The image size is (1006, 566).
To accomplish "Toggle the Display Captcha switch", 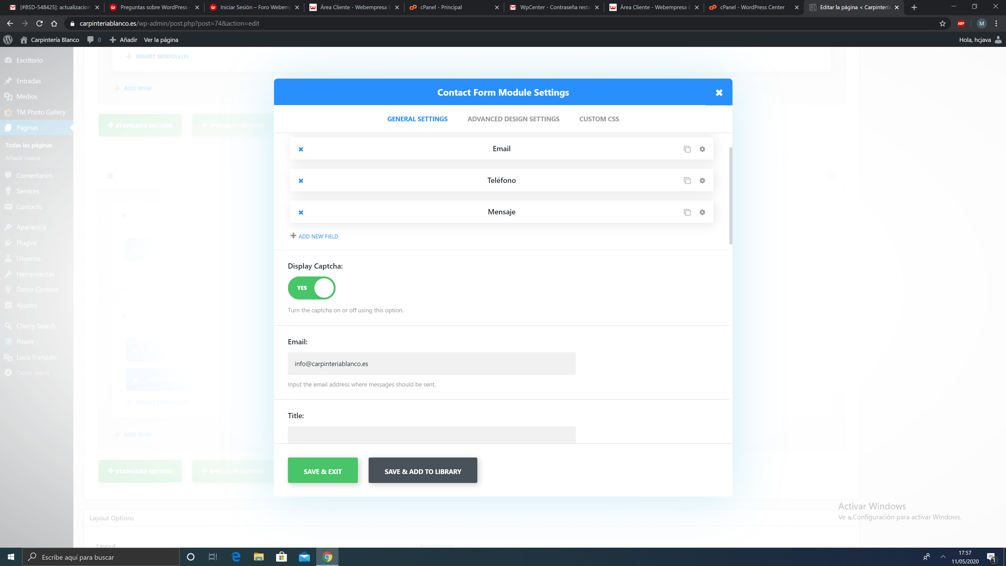I will point(311,288).
